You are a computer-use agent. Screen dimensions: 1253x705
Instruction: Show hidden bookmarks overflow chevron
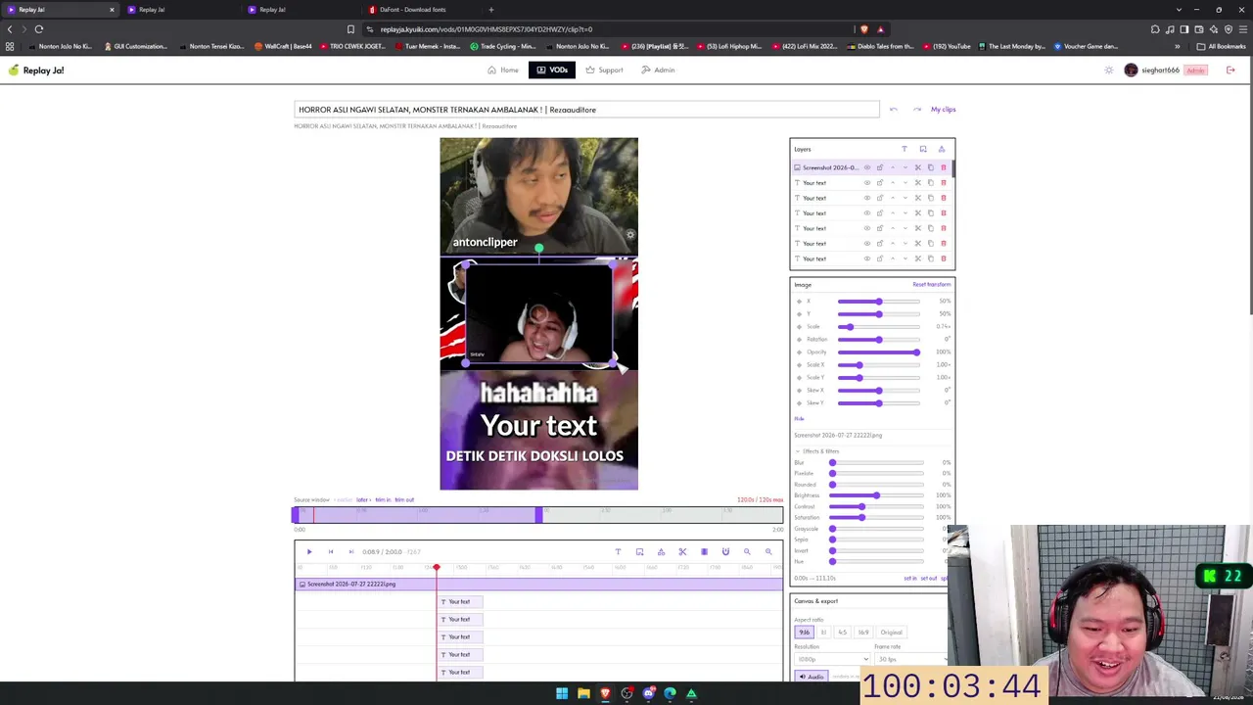(1178, 46)
